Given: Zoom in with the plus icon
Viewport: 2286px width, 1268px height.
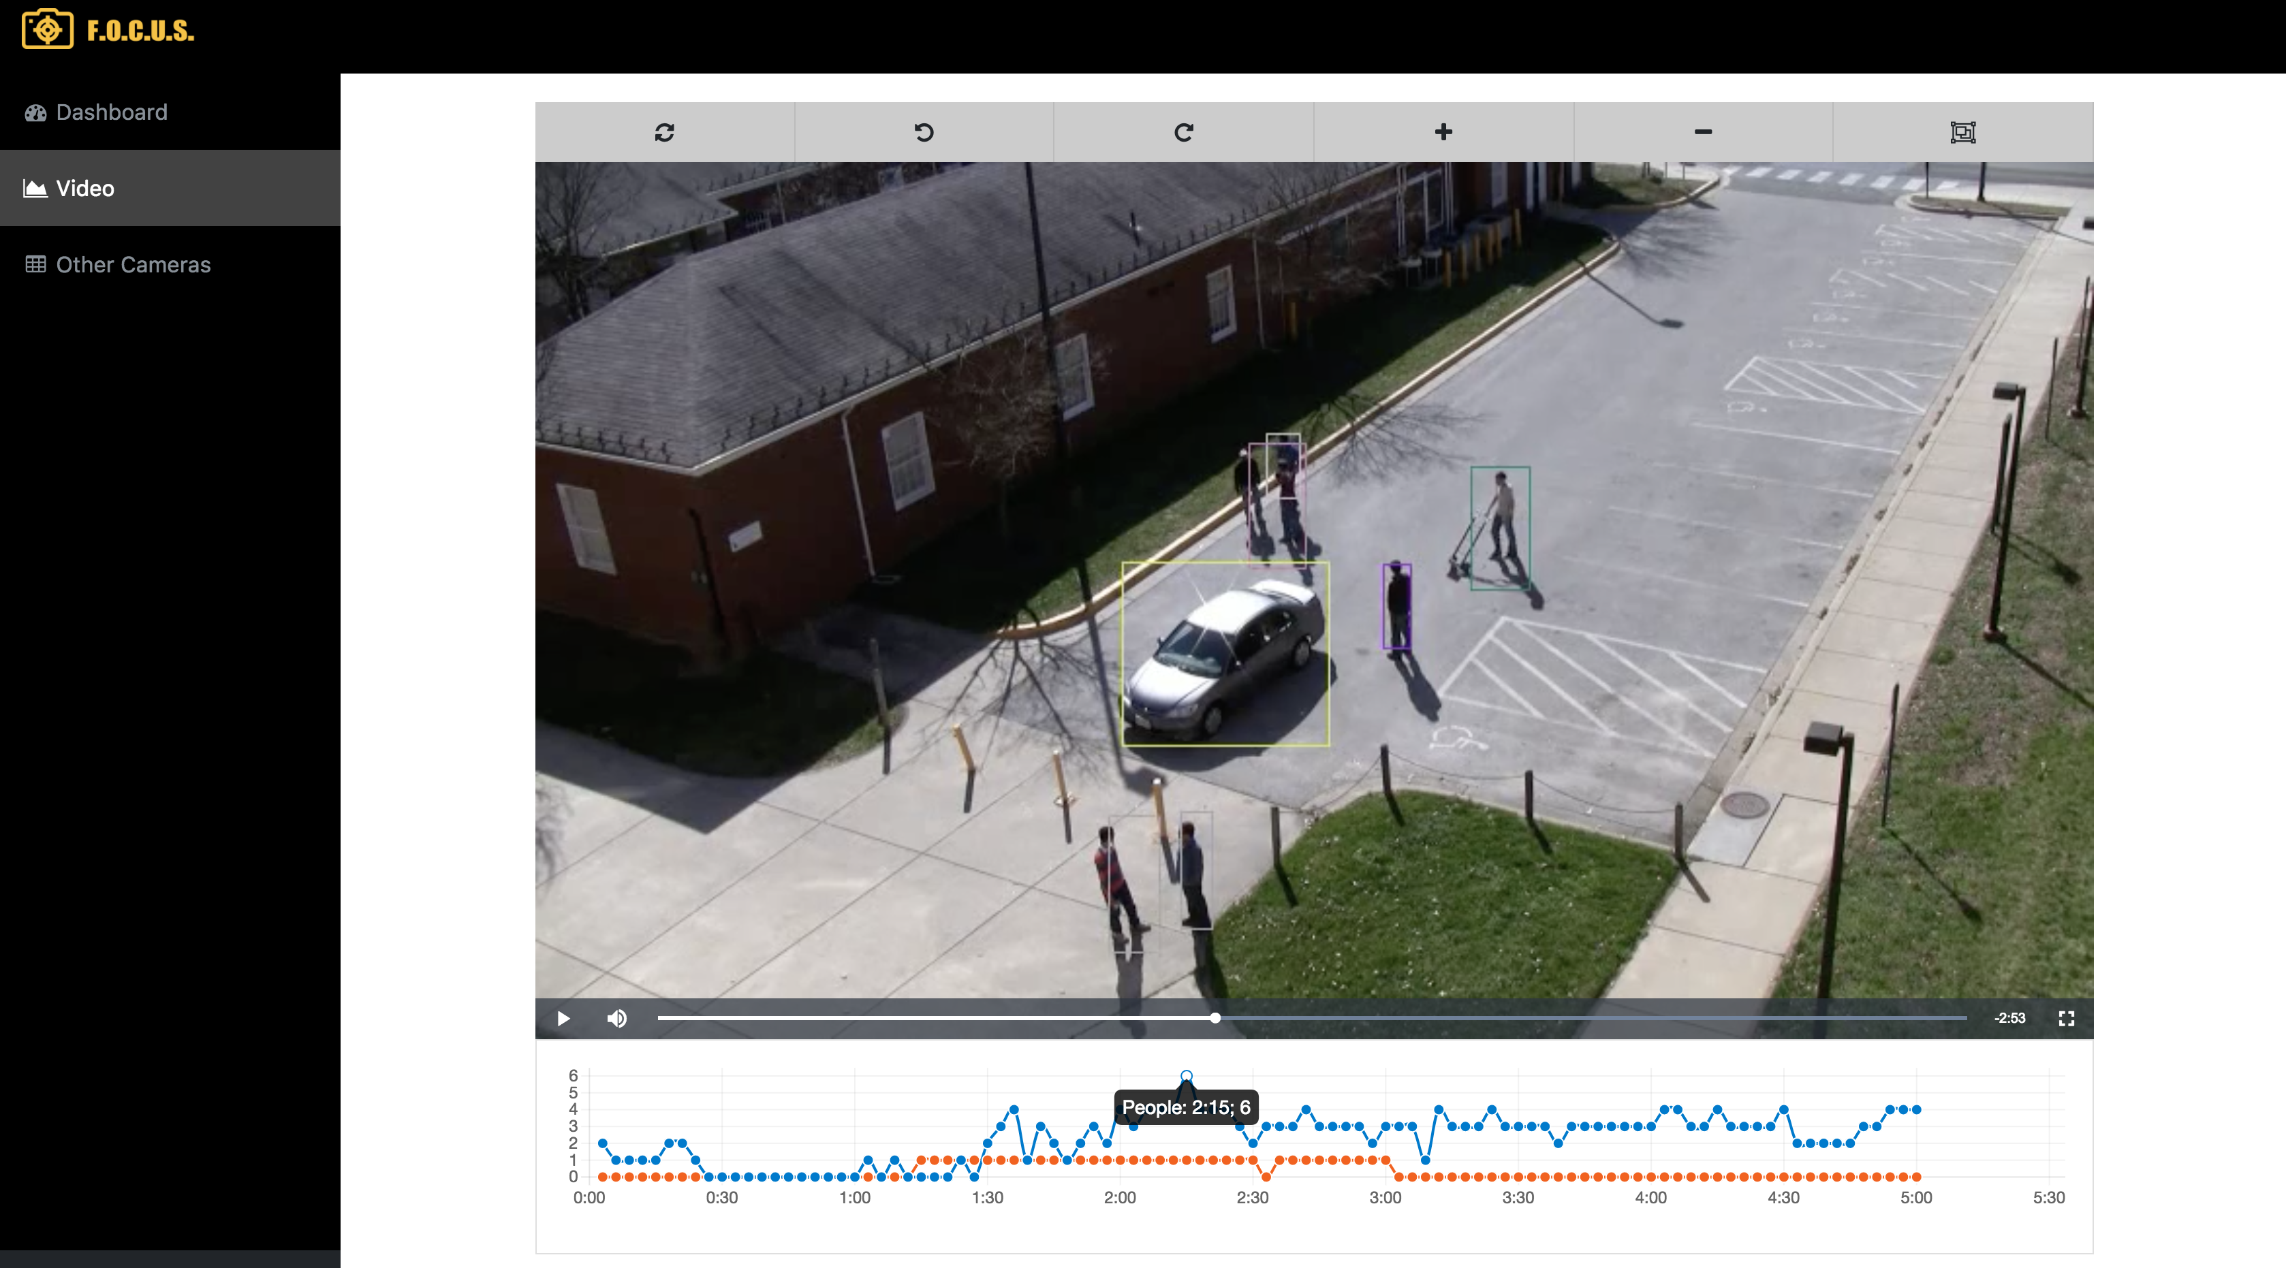Looking at the screenshot, I should pos(1443,132).
